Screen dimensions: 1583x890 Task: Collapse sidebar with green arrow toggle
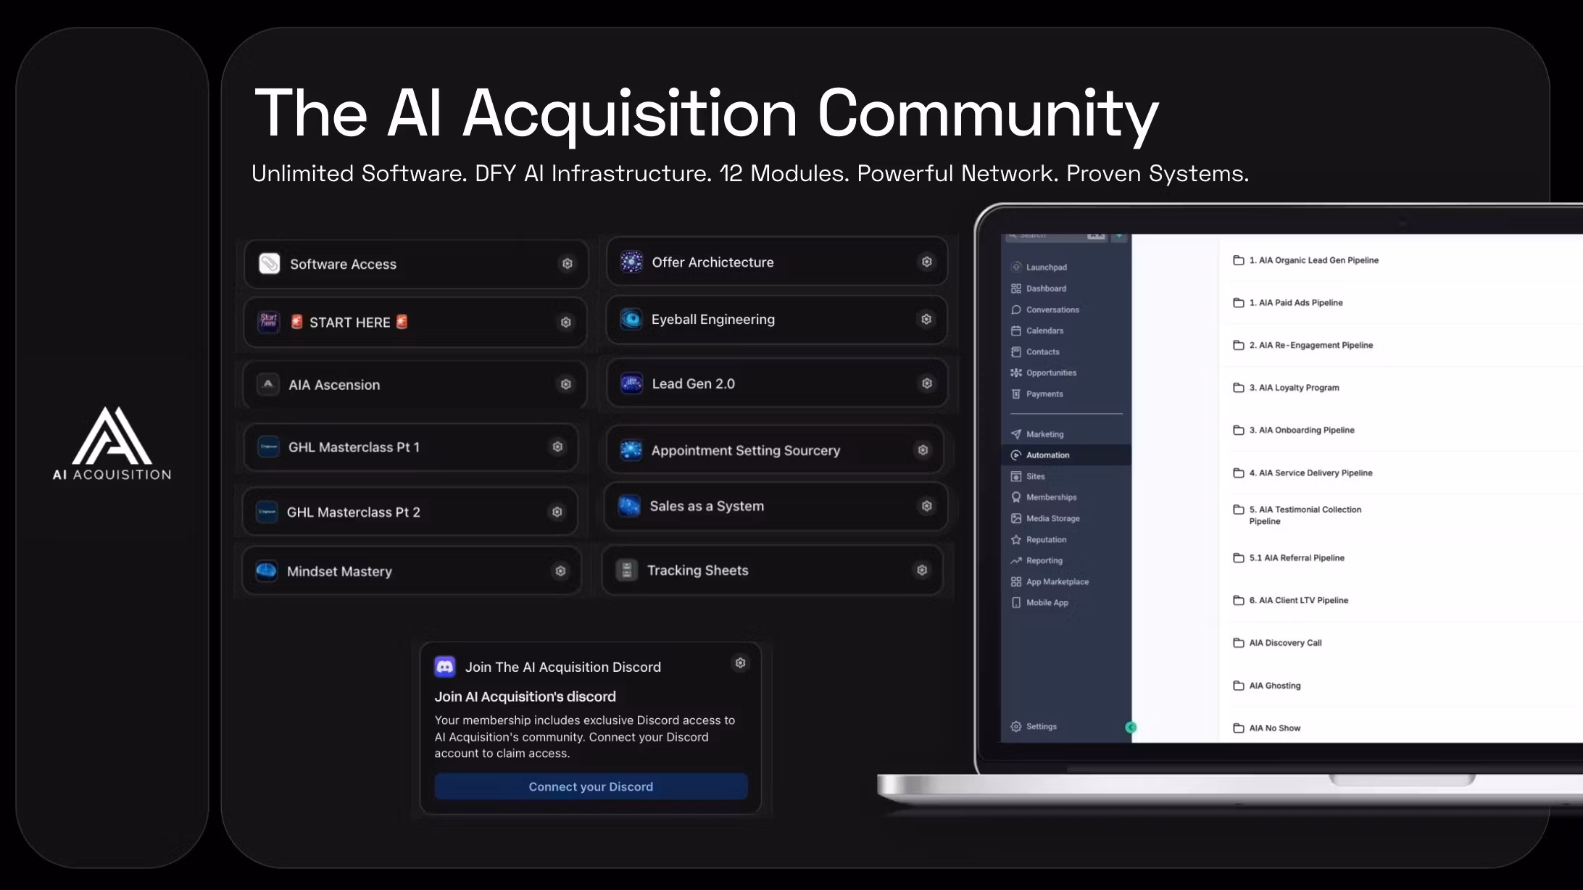[x=1131, y=727]
